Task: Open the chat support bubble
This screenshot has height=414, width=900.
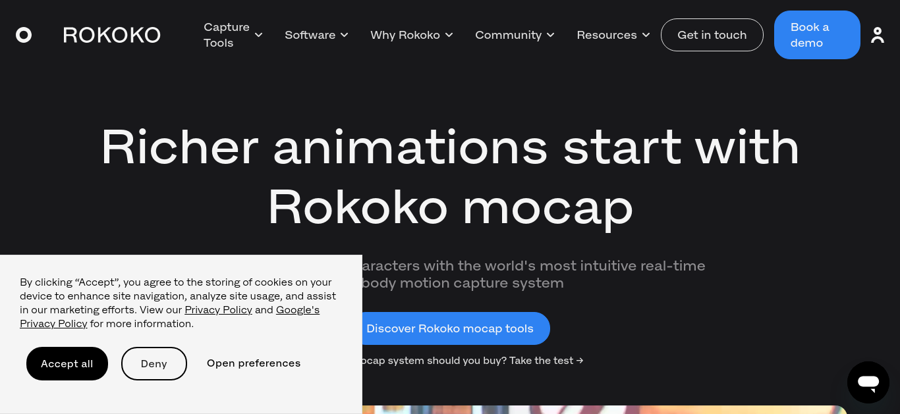Action: point(868,382)
